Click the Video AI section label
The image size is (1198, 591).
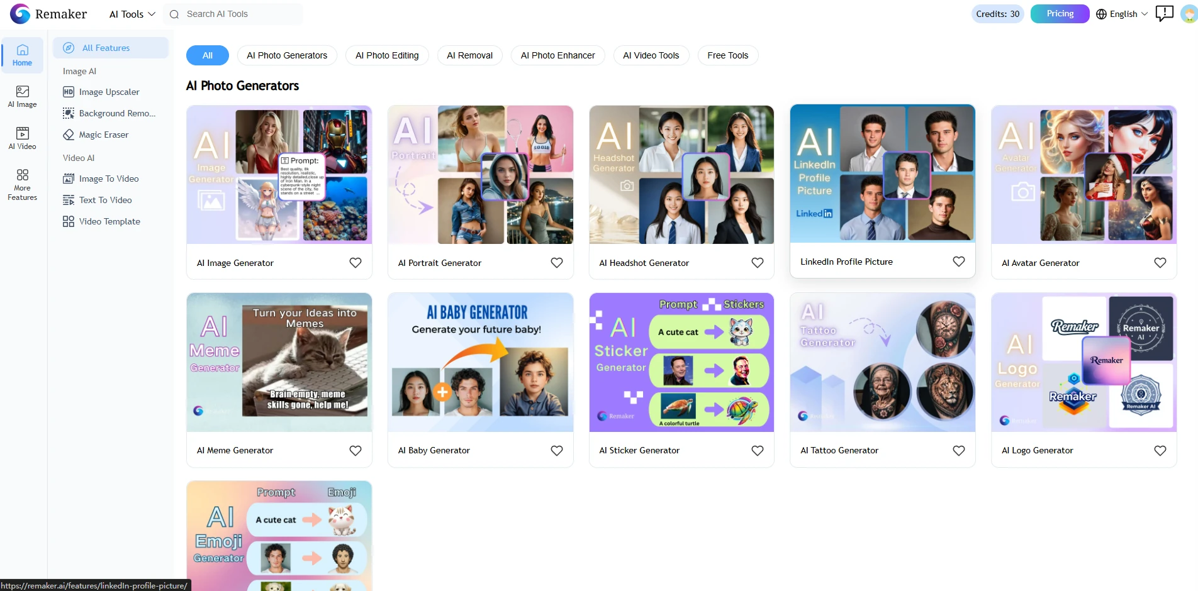[x=79, y=158]
